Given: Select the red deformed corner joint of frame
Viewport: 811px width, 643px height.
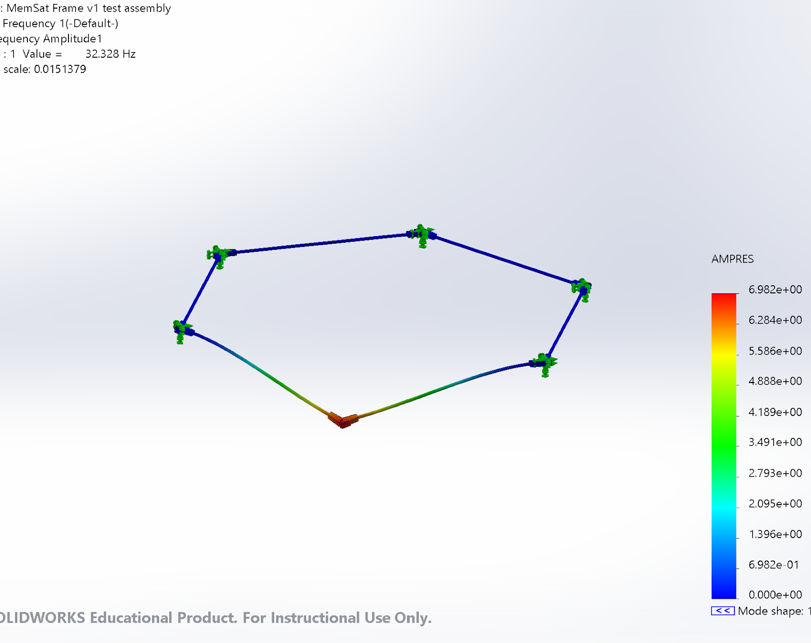Looking at the screenshot, I should coord(343,420).
